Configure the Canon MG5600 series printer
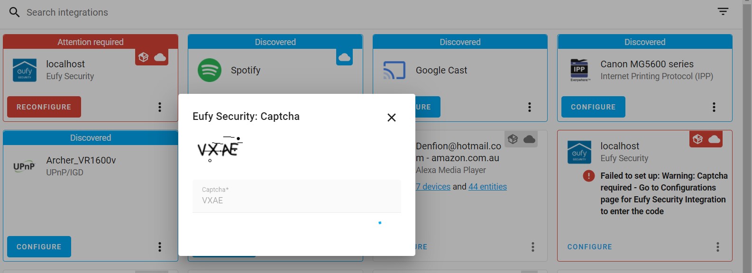Viewport: 752px width, 273px height. [593, 107]
